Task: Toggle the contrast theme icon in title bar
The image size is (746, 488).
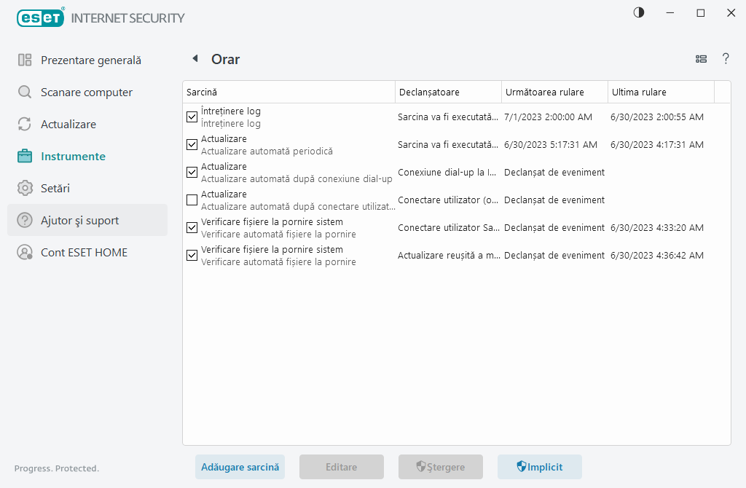Action: [639, 13]
